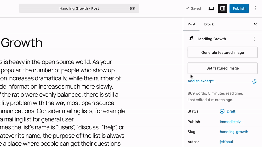Click the Set featured image button

(223, 68)
